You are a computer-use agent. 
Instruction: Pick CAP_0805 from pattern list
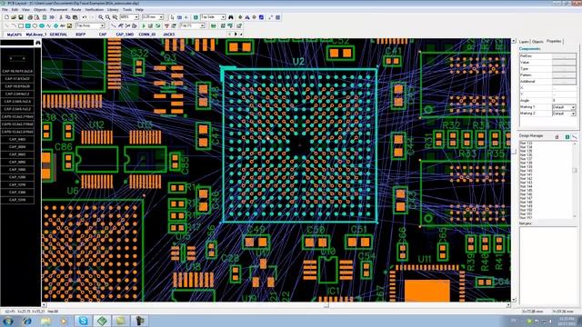click(x=17, y=162)
